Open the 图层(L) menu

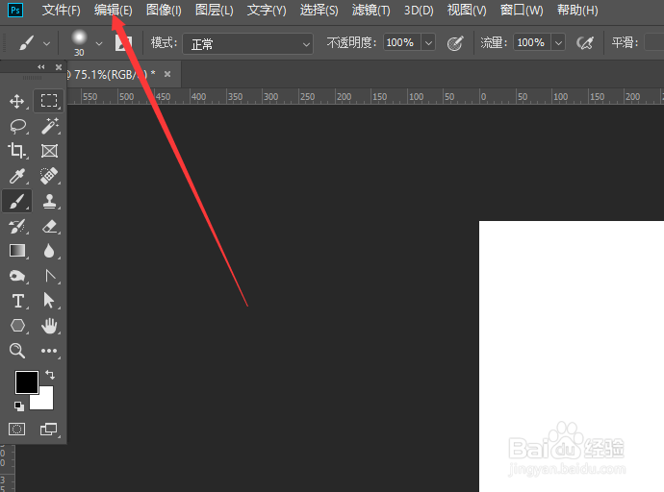point(215,11)
